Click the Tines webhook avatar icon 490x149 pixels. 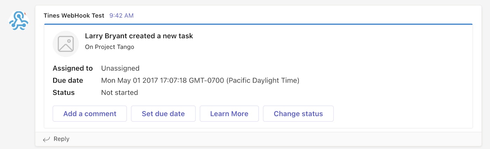tap(19, 21)
